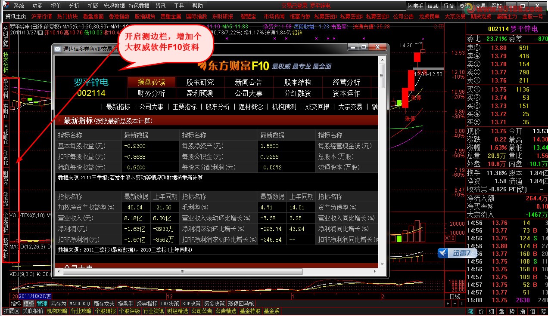Open 资本运作 section in F10 window

346,93
